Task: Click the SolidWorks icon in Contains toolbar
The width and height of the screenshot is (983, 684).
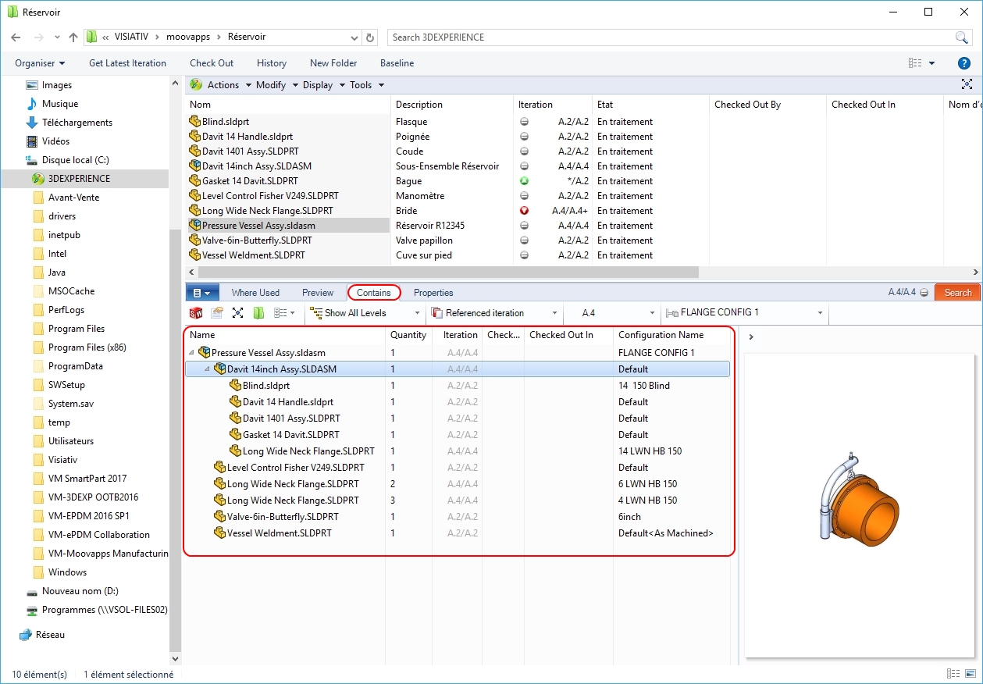Action: tap(196, 313)
